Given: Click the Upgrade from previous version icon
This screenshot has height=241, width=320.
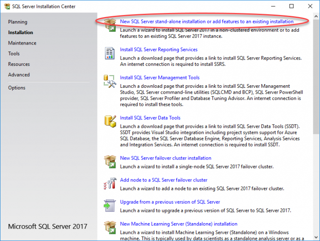Looking at the screenshot, I should pyautogui.click(x=110, y=206).
